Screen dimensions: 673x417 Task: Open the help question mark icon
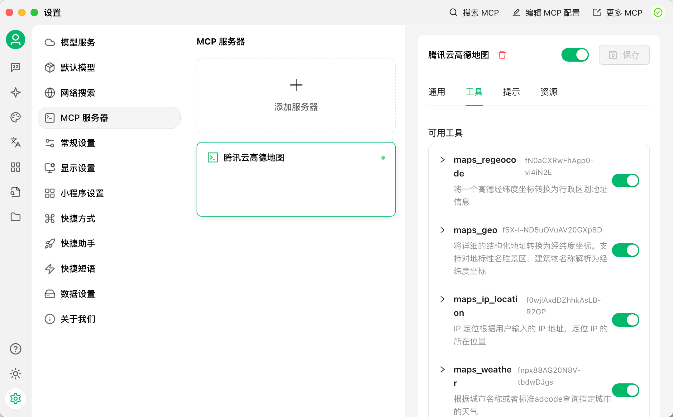coord(16,349)
